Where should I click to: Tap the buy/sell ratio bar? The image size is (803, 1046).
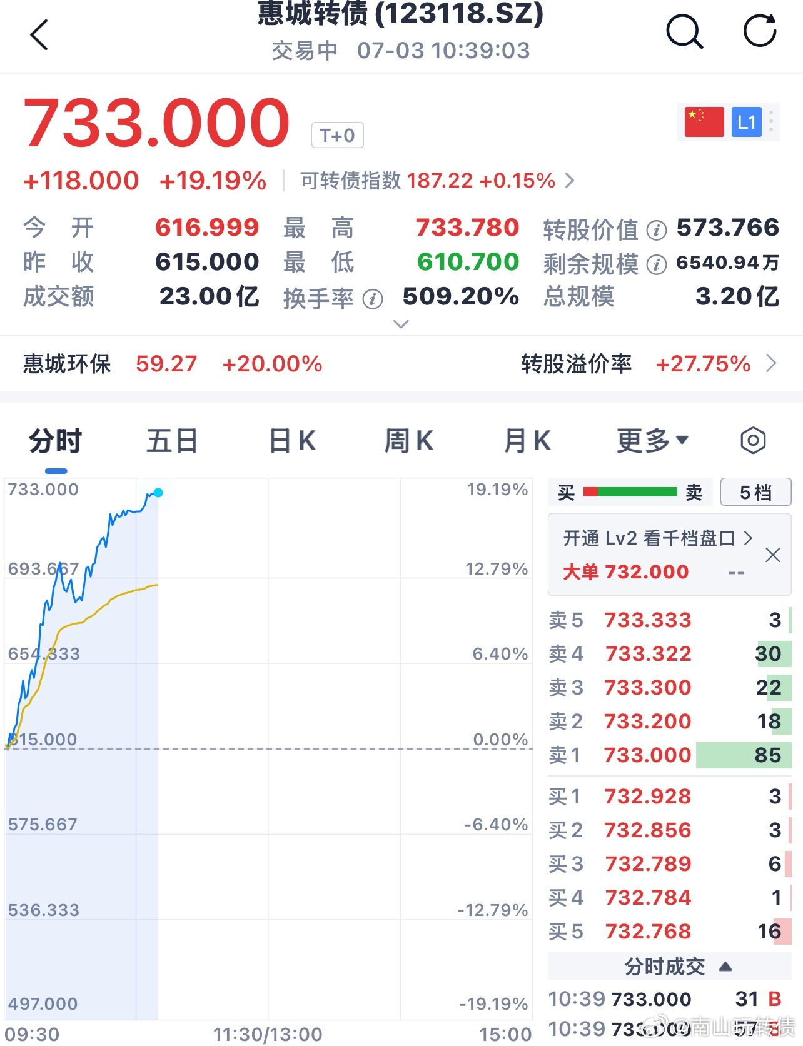coord(630,492)
